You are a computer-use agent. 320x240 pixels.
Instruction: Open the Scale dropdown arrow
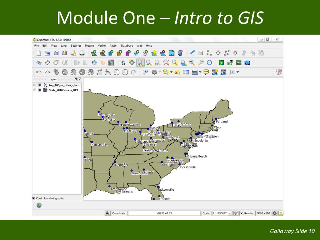coord(230,213)
